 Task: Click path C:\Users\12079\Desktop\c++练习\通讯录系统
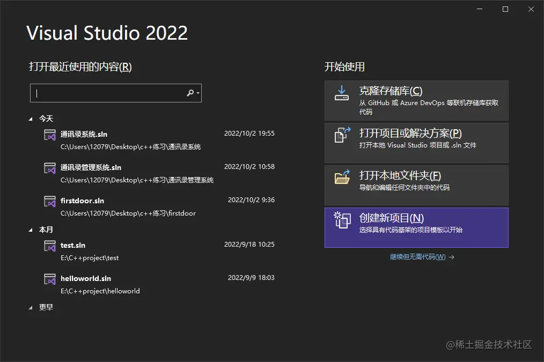point(130,146)
